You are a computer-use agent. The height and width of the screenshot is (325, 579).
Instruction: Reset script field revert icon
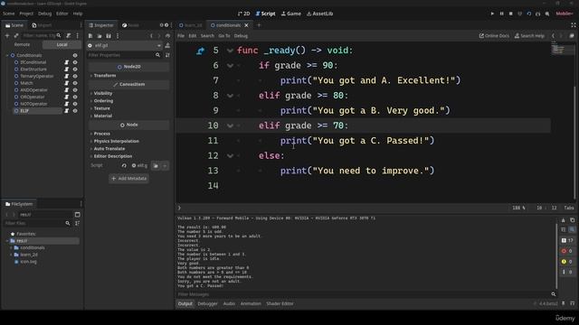pyautogui.click(x=124, y=166)
